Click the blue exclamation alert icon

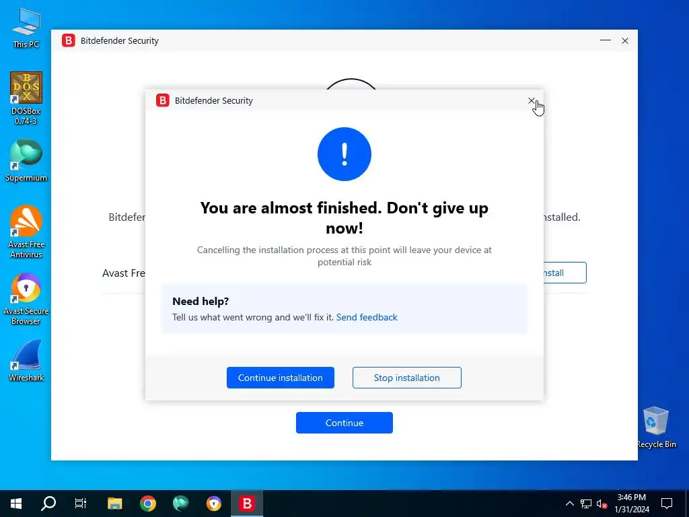(344, 154)
